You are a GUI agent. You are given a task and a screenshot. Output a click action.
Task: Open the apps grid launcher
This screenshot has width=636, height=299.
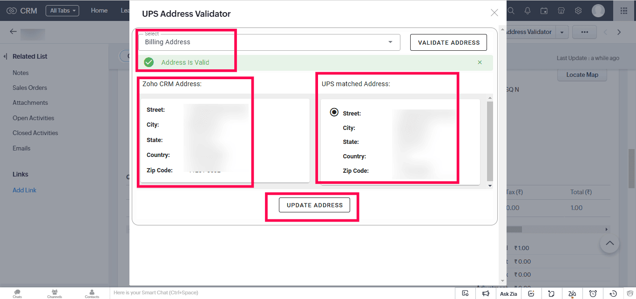point(624,10)
